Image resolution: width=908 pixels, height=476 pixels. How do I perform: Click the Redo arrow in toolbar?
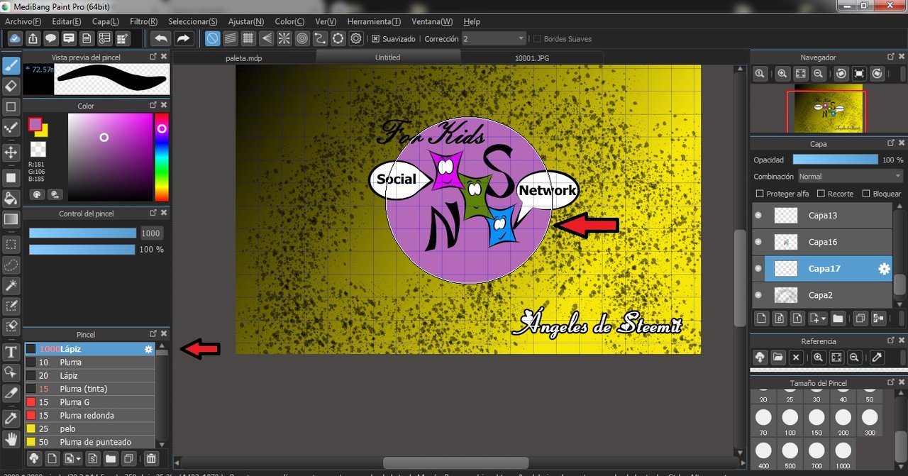click(x=183, y=38)
